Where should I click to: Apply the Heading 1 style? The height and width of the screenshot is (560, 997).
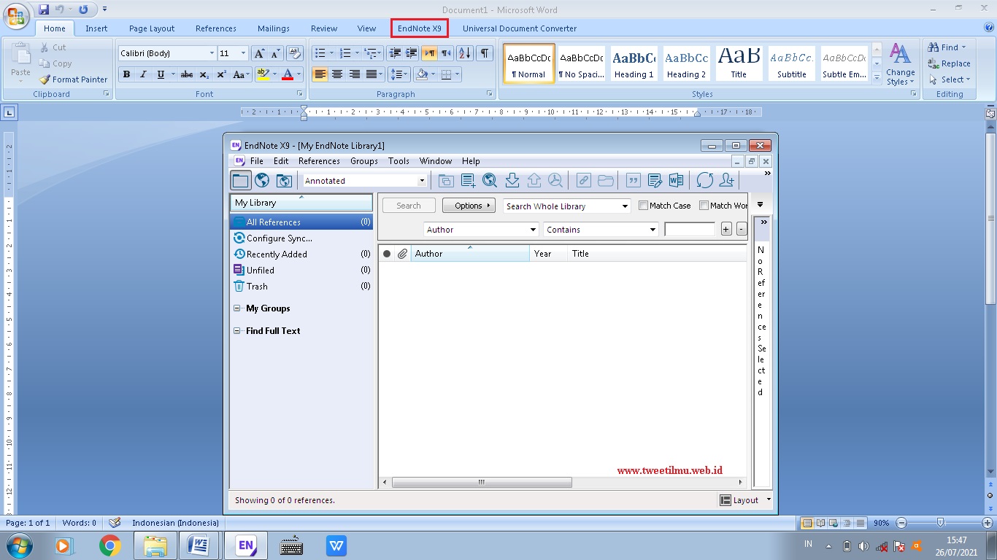[x=634, y=63]
